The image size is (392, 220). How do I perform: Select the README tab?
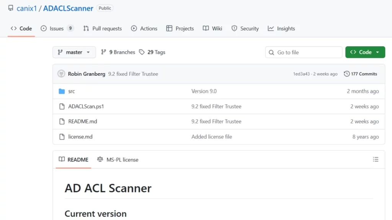(73, 160)
